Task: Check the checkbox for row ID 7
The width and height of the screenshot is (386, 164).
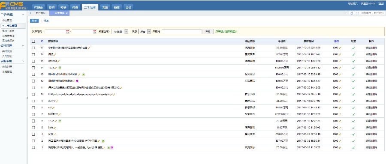Action: coord(33,114)
